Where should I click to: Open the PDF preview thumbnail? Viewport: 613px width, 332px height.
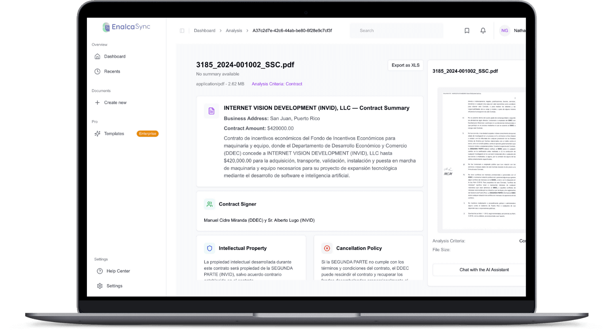481,160
